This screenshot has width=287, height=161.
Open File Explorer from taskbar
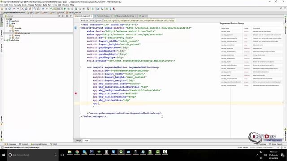(x=70, y=152)
